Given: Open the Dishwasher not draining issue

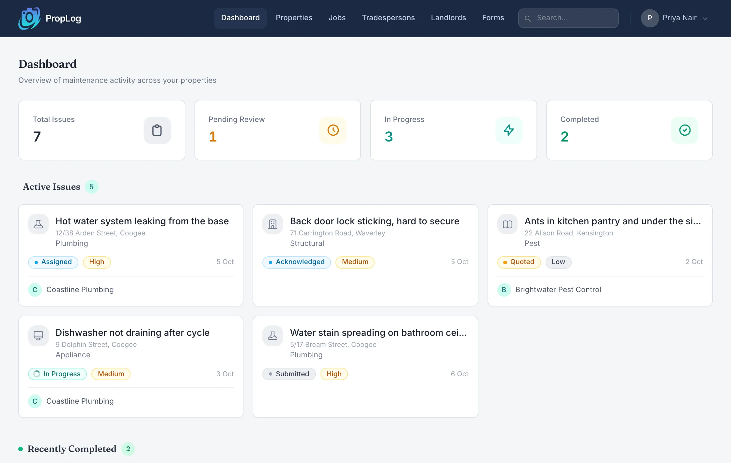Looking at the screenshot, I should click(x=131, y=367).
